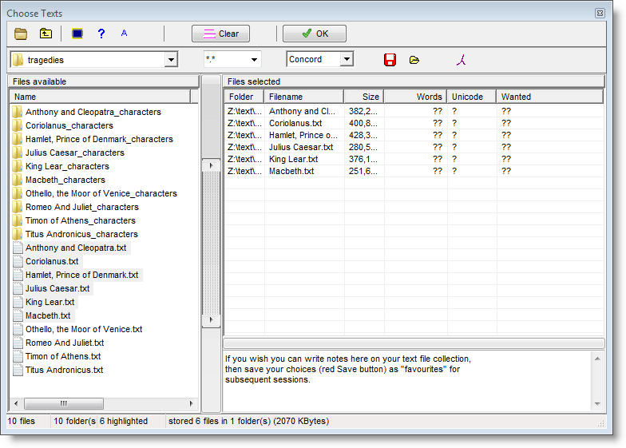Select Timon of Athens.txt file
Screen dimensions: 626x448
58,356
